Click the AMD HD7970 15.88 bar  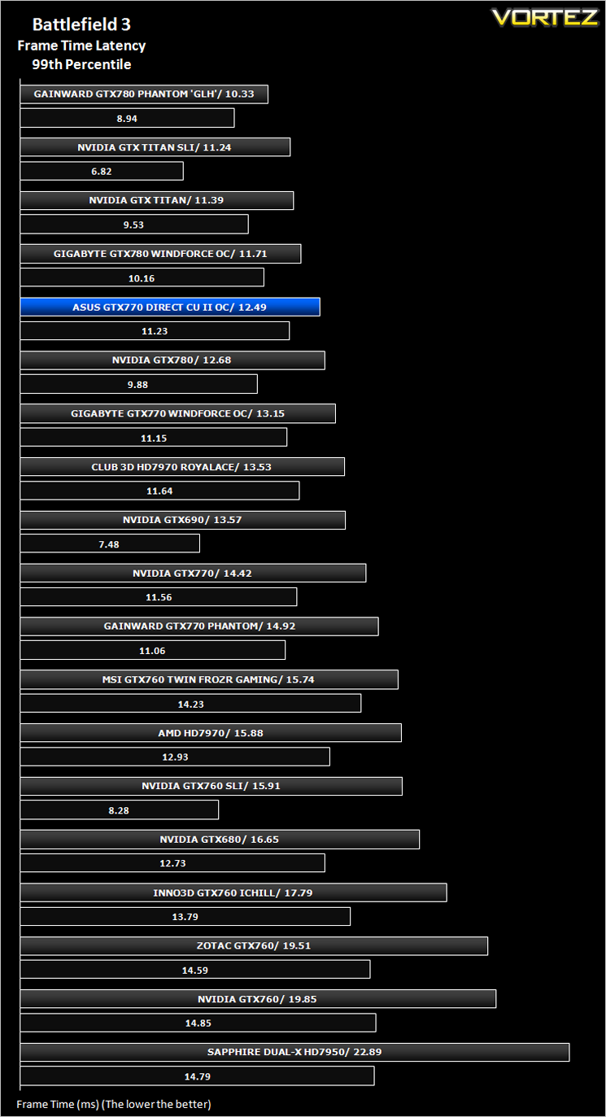pos(211,733)
